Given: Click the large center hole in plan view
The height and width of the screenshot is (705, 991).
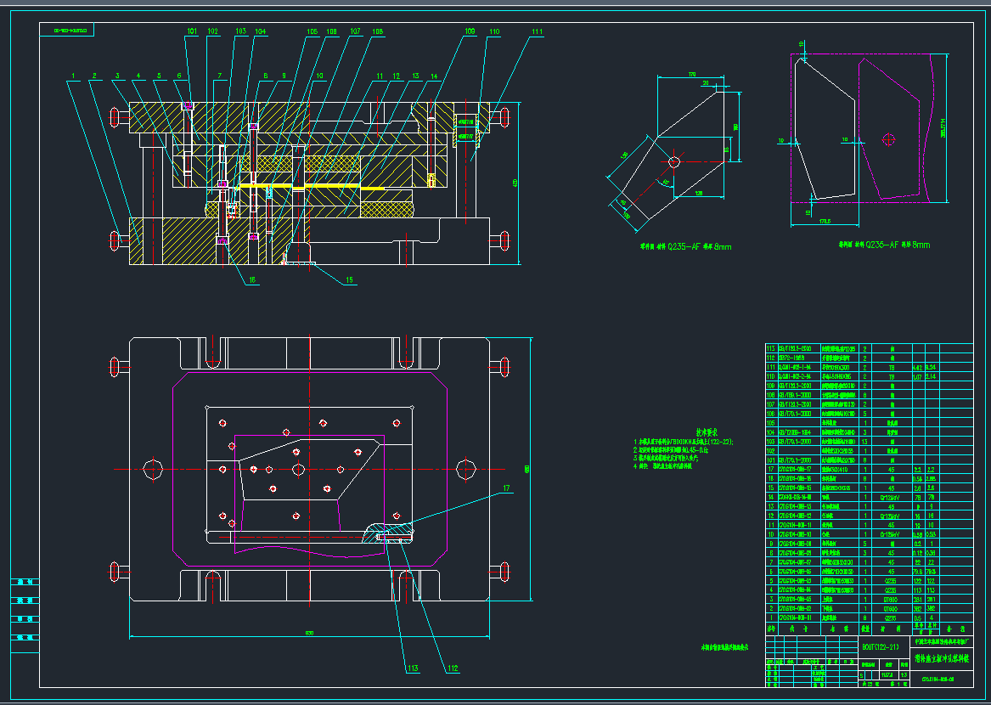Looking at the screenshot, I should coord(297,470).
